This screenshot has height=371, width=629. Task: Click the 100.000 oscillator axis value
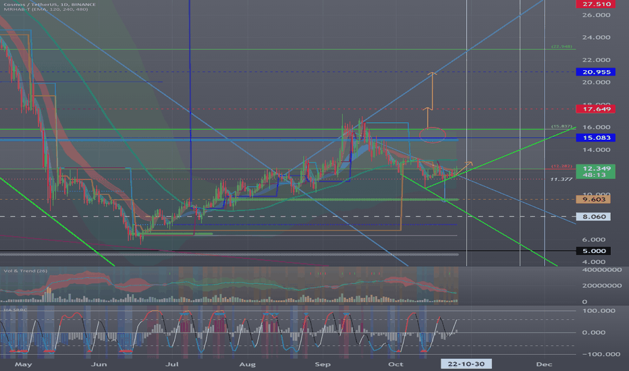pos(599,311)
